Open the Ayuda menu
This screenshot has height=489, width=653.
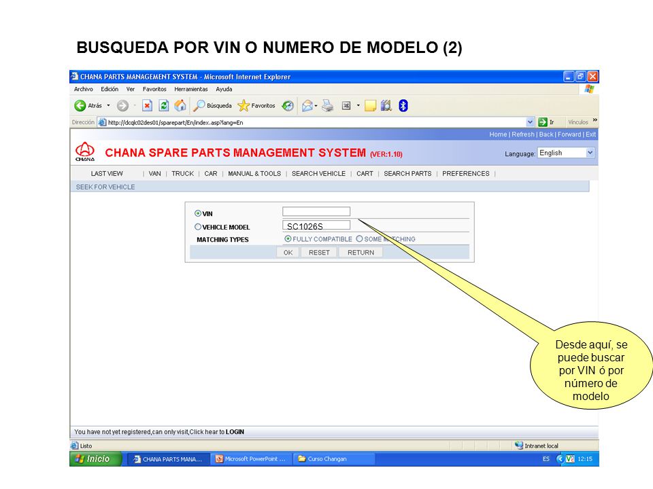(224, 89)
